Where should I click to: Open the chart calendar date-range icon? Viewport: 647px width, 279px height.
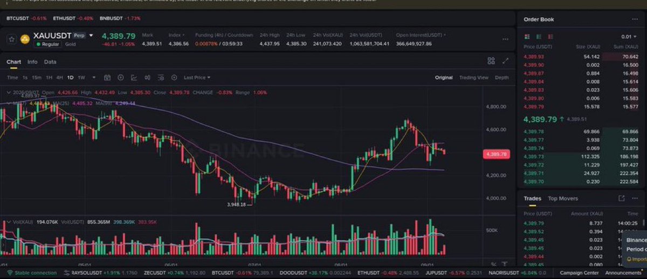tap(107, 77)
